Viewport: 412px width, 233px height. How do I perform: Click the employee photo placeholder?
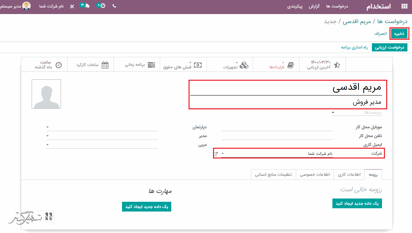(x=46, y=94)
